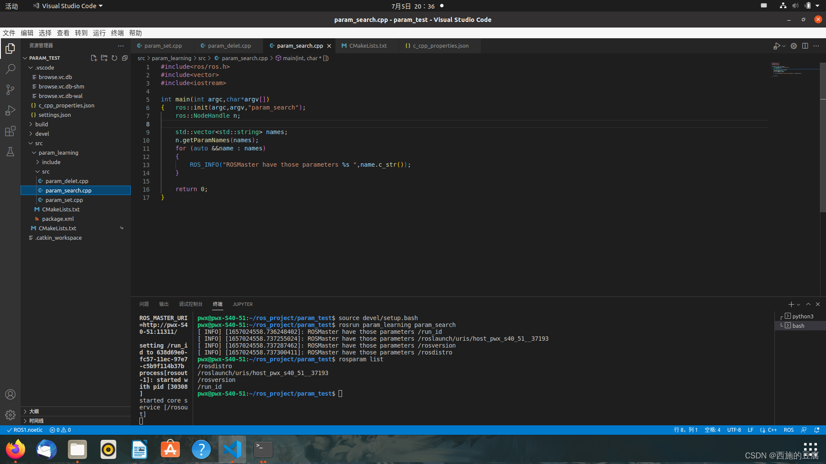Open the 终端 menu in menu bar
826x464 pixels.
point(117,33)
